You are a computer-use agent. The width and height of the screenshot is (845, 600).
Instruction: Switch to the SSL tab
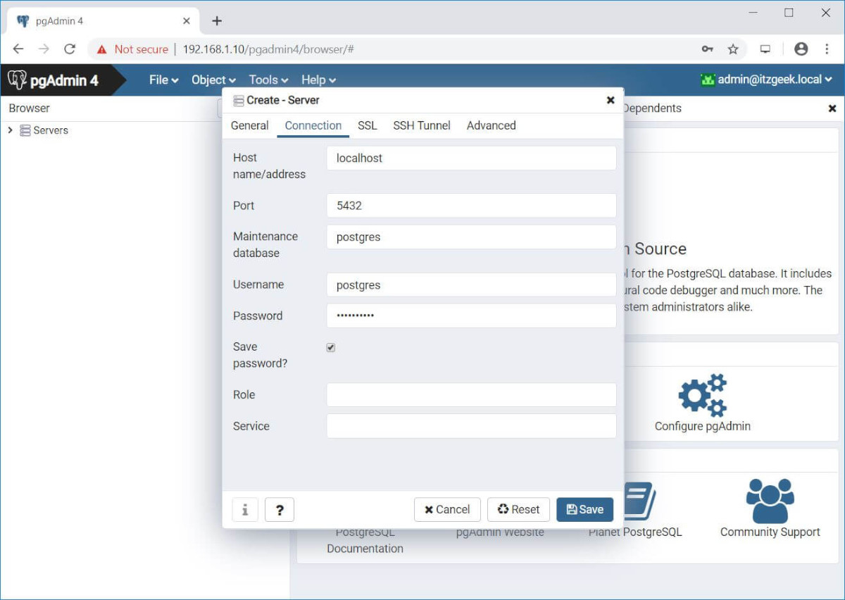click(367, 125)
